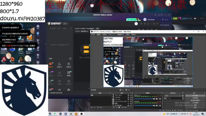Viewport: 206px width, 116px height.
Task: Open OBS 视图(V) menu
Action: (105, 35)
